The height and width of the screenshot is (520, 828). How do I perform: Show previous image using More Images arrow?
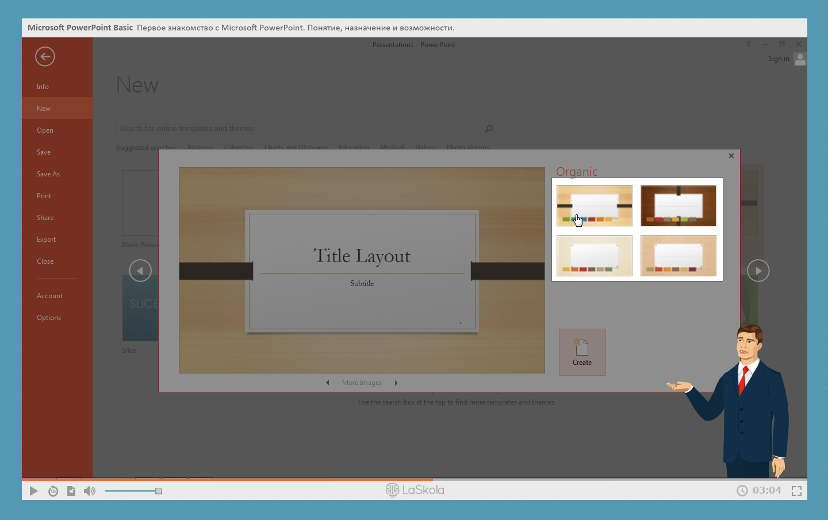click(x=328, y=383)
